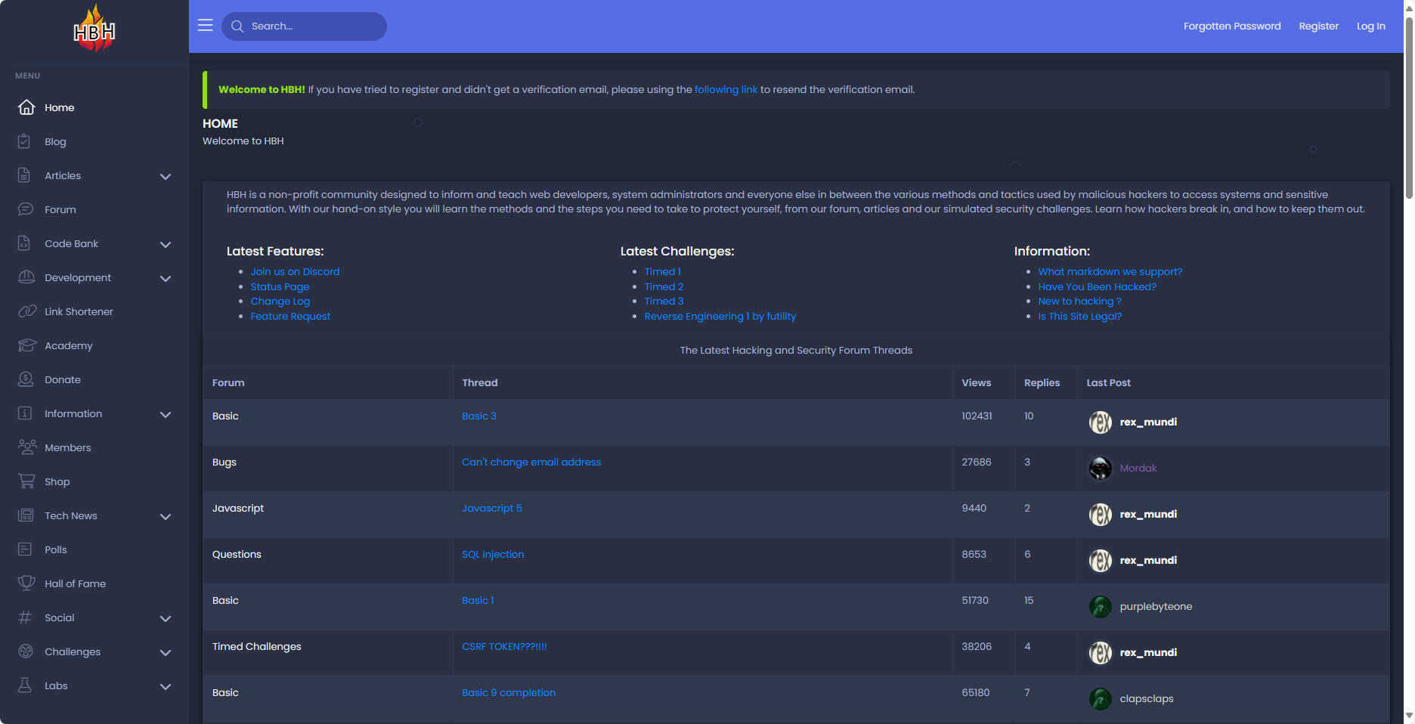The image size is (1415, 724).
Task: Click the magnifier icon in search bar
Action: [x=237, y=26]
